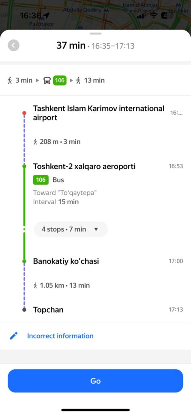Expand the 4 stops · 7 min list
The image size is (191, 415).
click(71, 229)
